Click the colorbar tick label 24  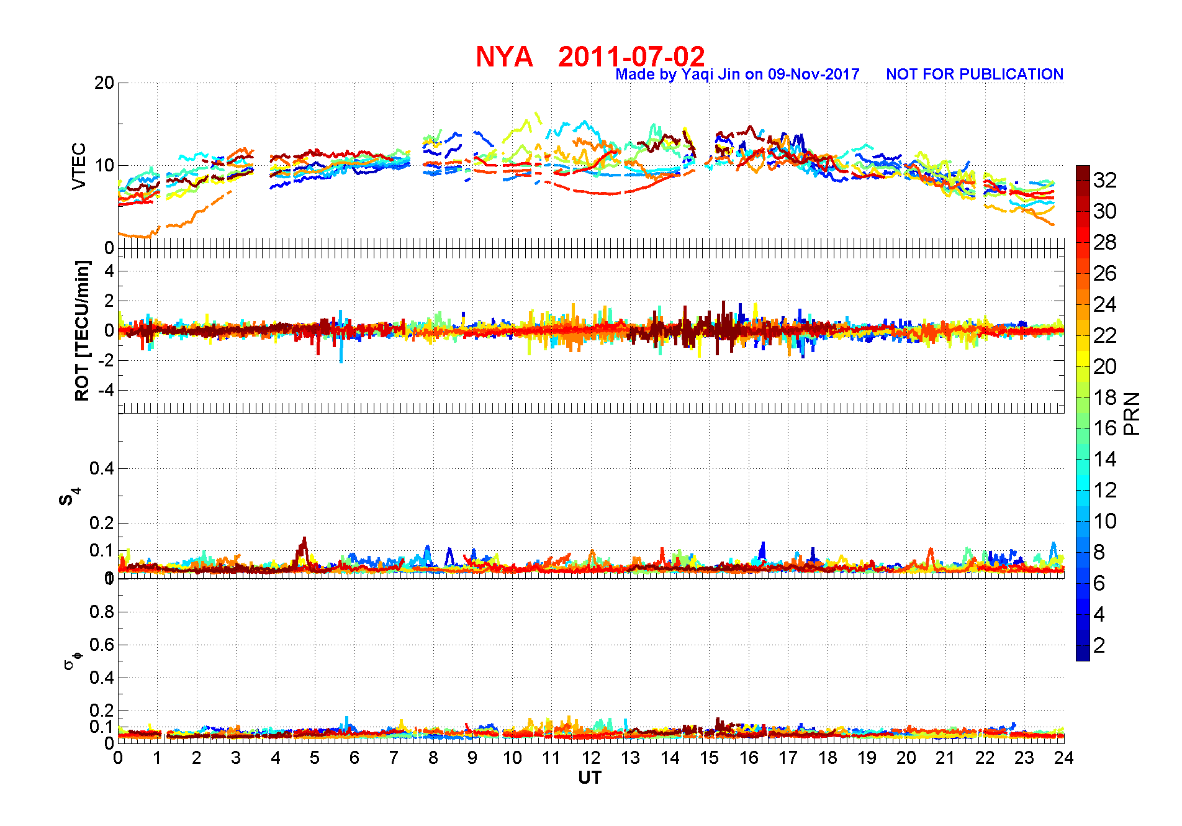click(1104, 304)
